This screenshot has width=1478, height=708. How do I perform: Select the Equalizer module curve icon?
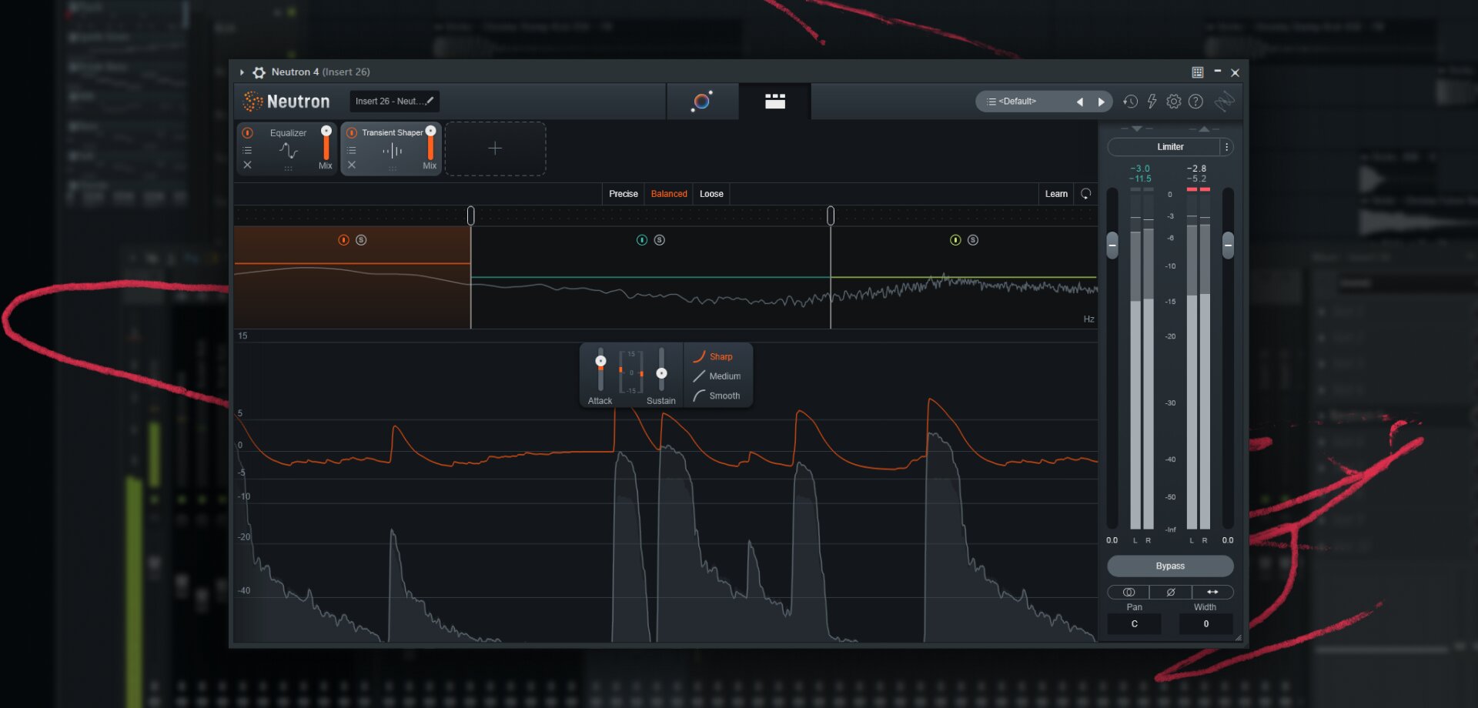pyautogui.click(x=288, y=150)
